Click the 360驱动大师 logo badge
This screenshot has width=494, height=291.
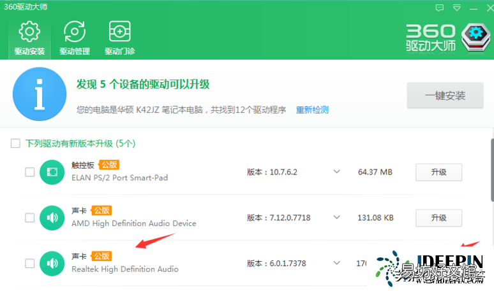[475, 38]
